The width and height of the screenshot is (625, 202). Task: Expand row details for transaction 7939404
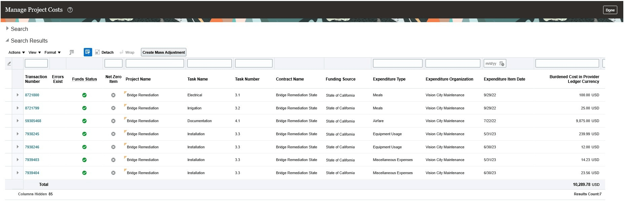[x=17, y=172]
